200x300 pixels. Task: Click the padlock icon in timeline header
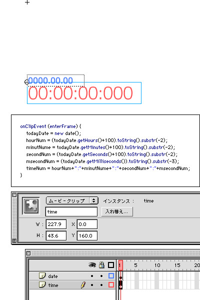(x=101, y=265)
